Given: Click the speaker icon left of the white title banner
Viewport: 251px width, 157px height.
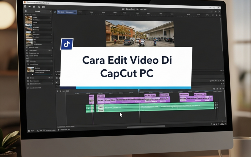Looking at the screenshot, I should pos(57,82).
